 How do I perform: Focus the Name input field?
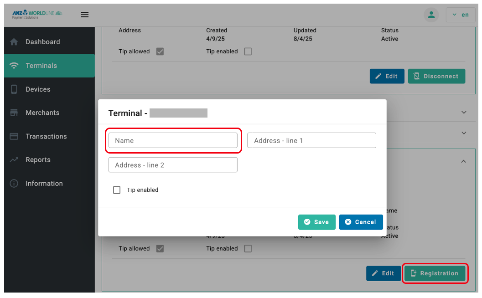173,140
